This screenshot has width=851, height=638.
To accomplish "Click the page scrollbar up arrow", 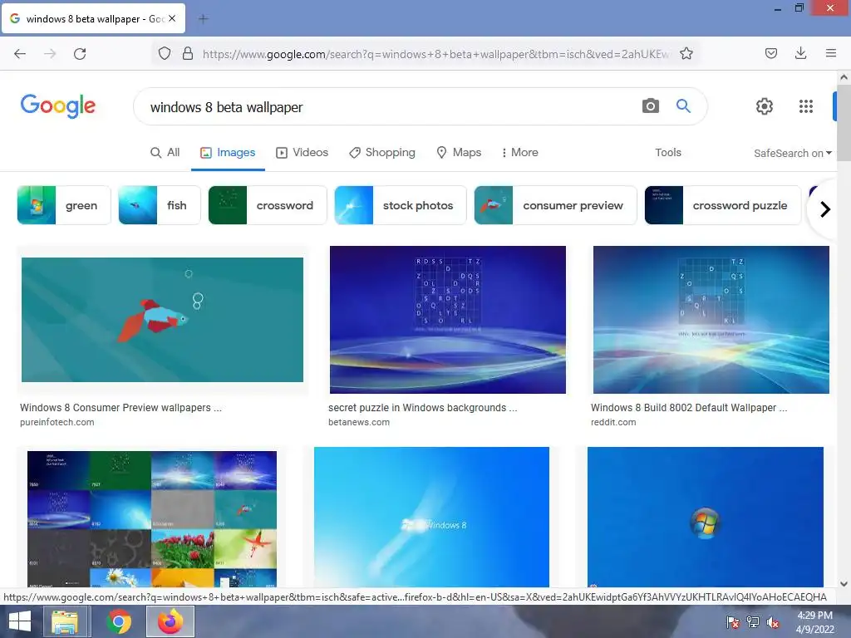I will pyautogui.click(x=844, y=77).
